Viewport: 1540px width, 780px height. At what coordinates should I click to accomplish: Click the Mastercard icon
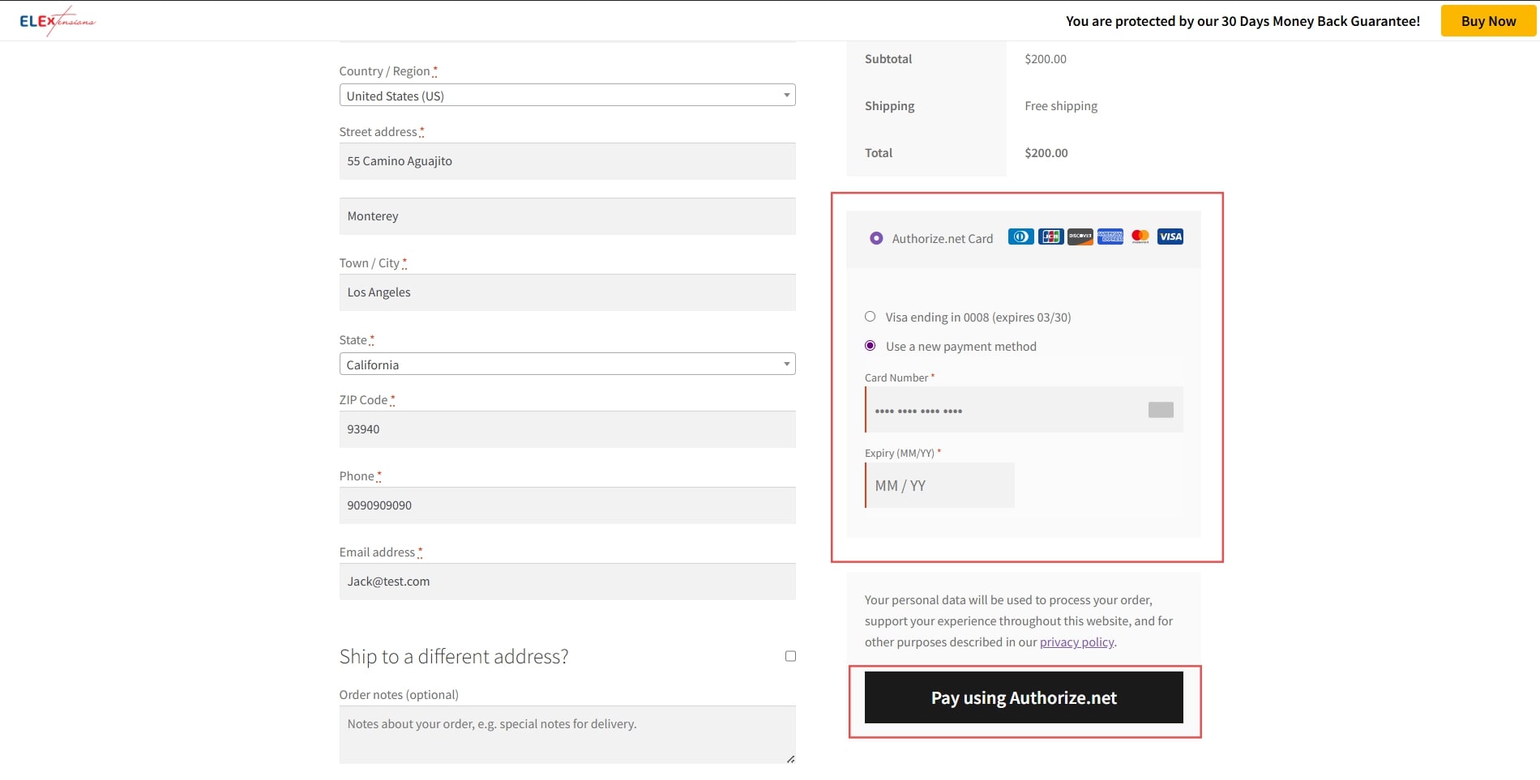1140,237
